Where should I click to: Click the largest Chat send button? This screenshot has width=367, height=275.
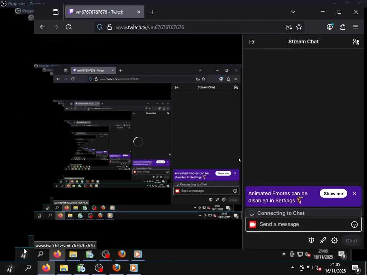(351, 241)
